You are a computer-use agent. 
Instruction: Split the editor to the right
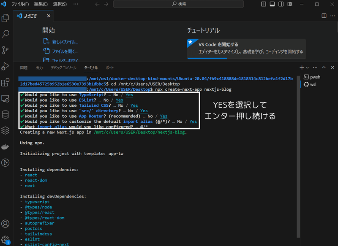coord(324,16)
